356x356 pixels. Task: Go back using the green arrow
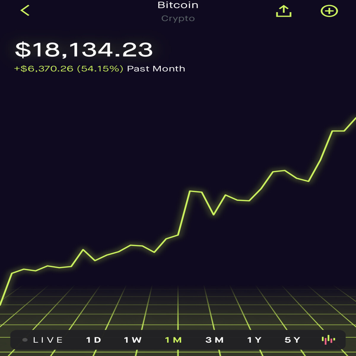(x=25, y=10)
